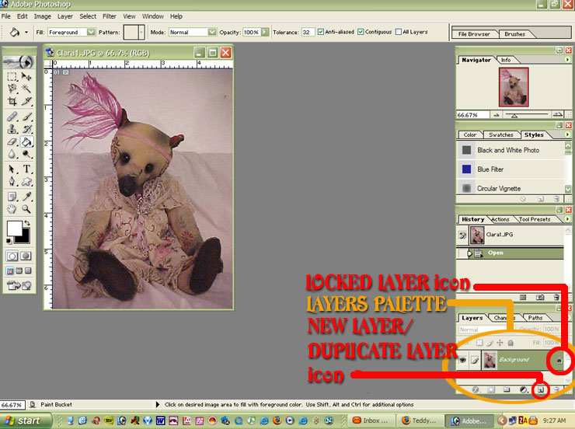Image resolution: width=575 pixels, height=429 pixels.
Task: Open the Fill Foreground dropdown
Action: (x=92, y=33)
